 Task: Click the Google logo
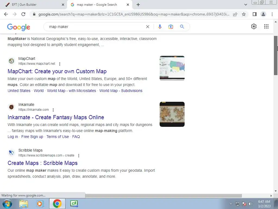19,27
